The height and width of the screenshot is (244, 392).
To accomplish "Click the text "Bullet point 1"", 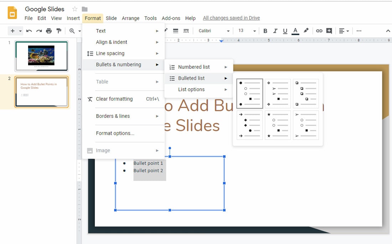I will click(148, 163).
